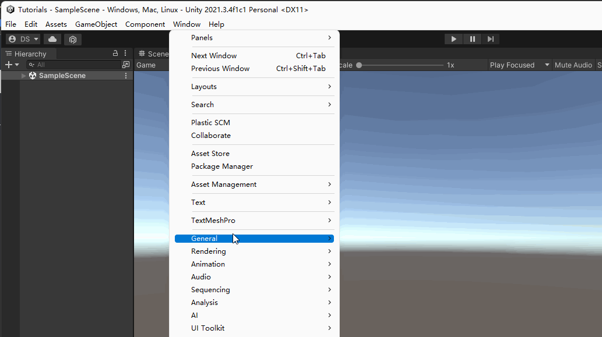Expand the SampleScene tree item
Viewport: 602px width, 337px height.
pyautogui.click(x=23, y=76)
